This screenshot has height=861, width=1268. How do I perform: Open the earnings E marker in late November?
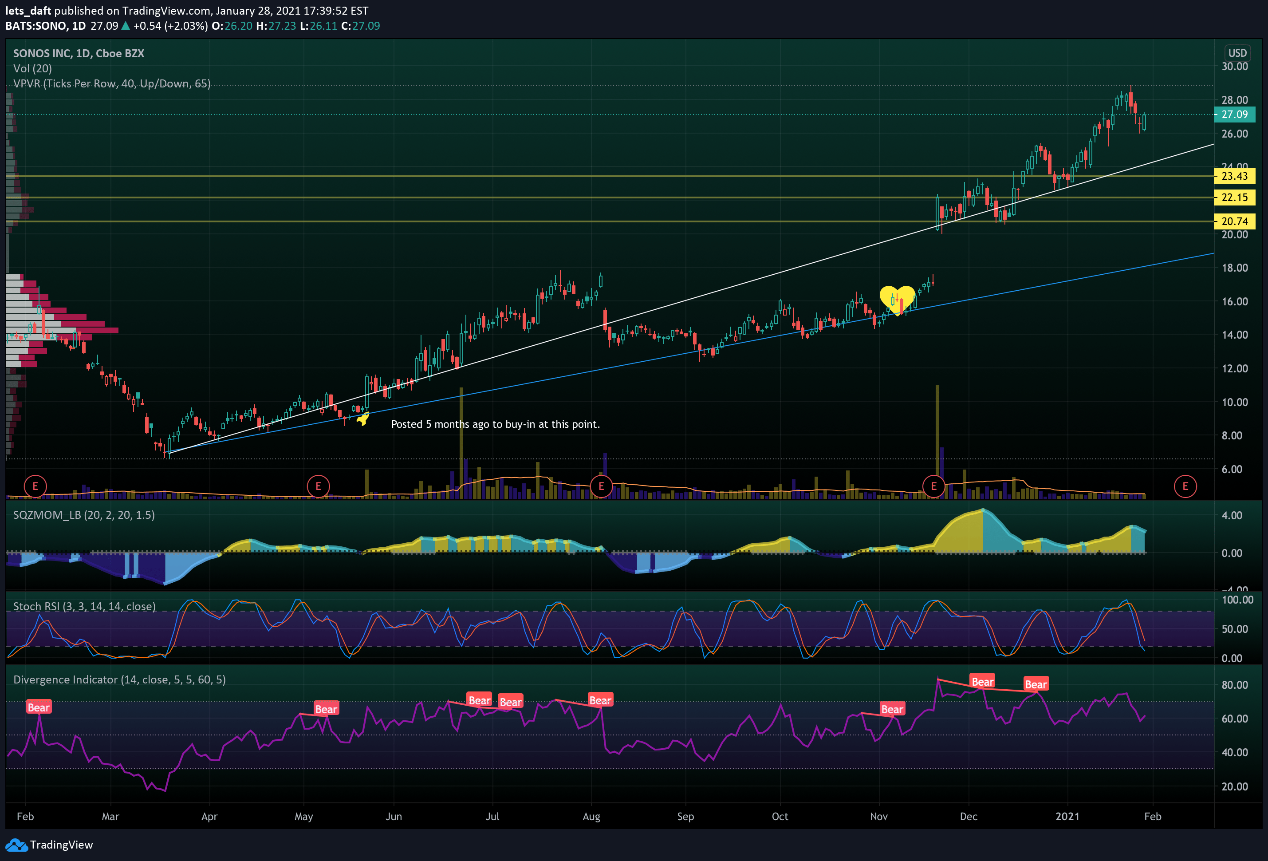coord(933,486)
